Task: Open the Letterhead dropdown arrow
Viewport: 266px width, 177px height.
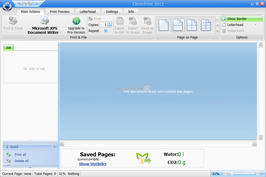Action: (255, 25)
